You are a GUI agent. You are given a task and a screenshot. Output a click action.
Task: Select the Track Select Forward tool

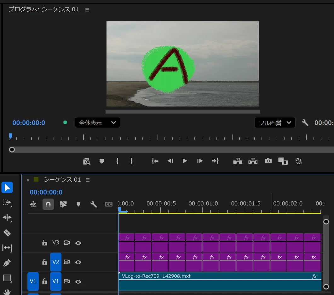[7, 203]
